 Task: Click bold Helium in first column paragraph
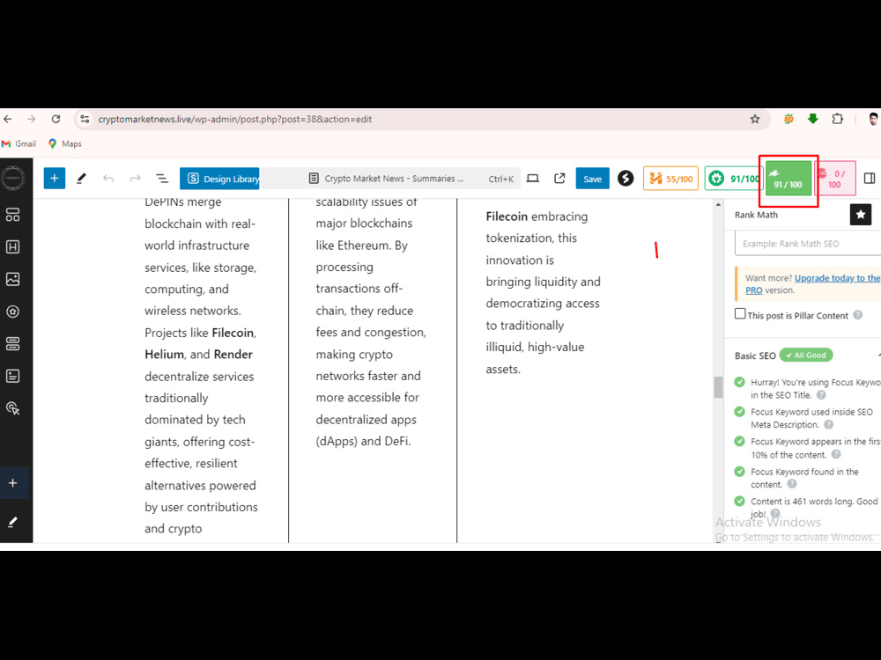tap(164, 354)
